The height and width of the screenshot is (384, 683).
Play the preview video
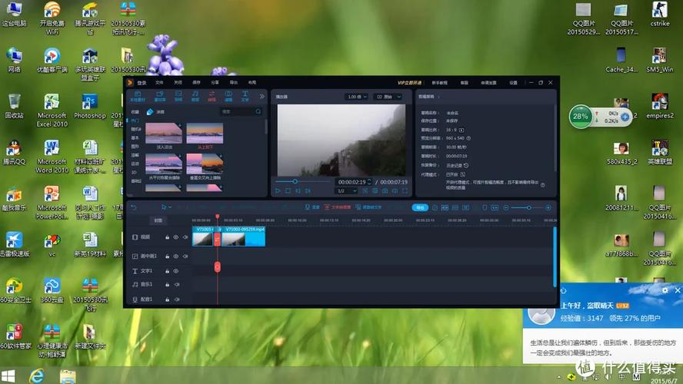278,191
